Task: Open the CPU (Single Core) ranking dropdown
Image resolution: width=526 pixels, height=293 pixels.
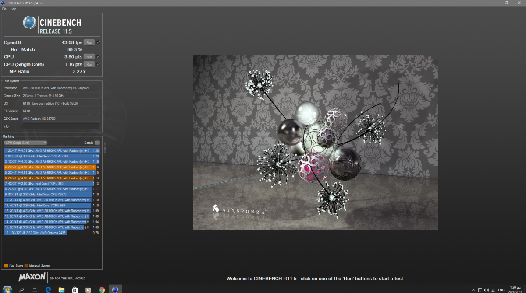Action: [25, 143]
